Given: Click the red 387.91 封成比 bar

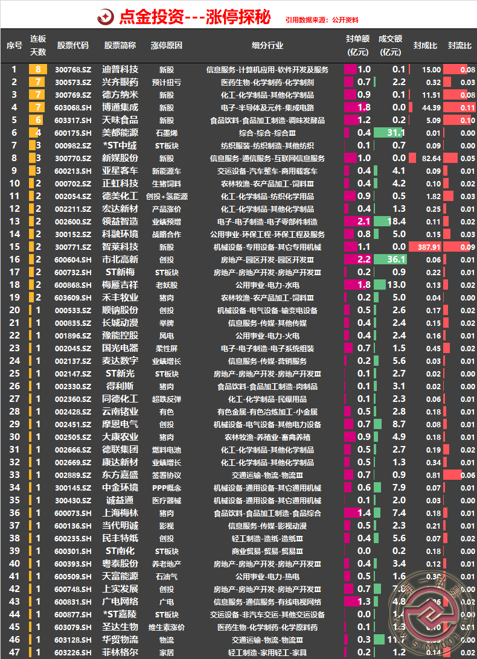Looking at the screenshot, I should click(425, 247).
